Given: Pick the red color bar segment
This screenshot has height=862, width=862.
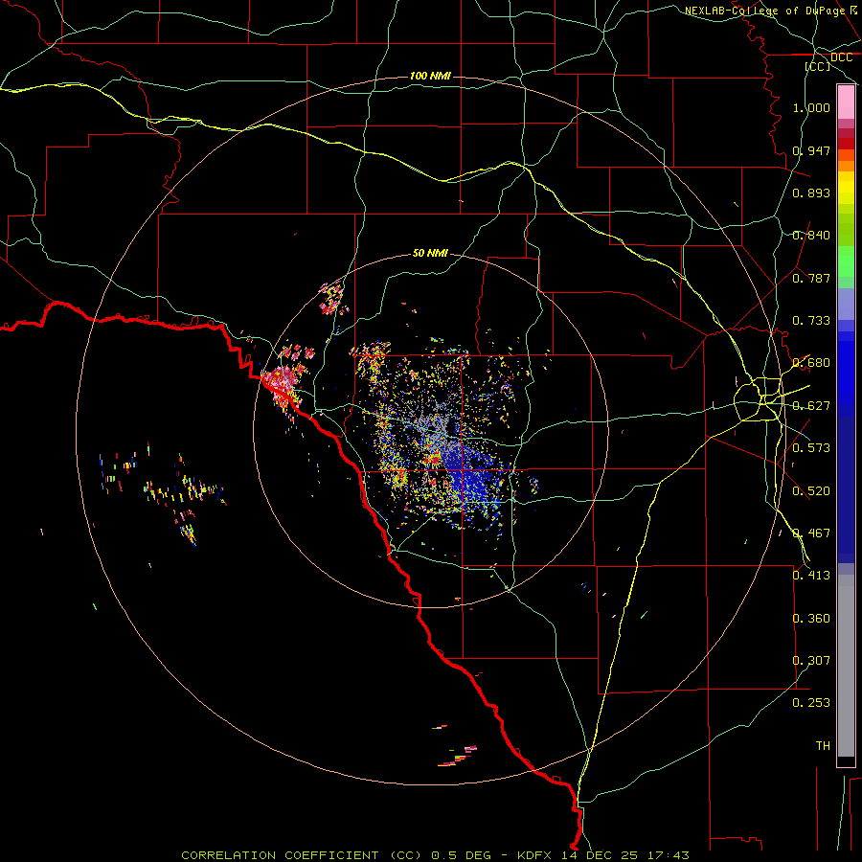Looking at the screenshot, I should [846, 144].
